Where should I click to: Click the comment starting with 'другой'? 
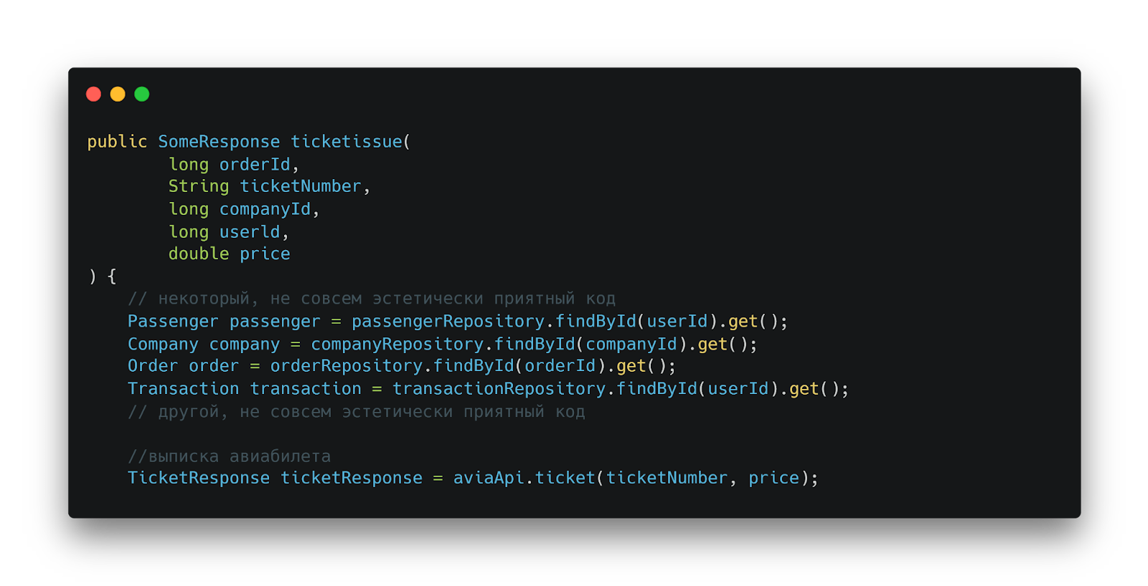pyautogui.click(x=356, y=412)
